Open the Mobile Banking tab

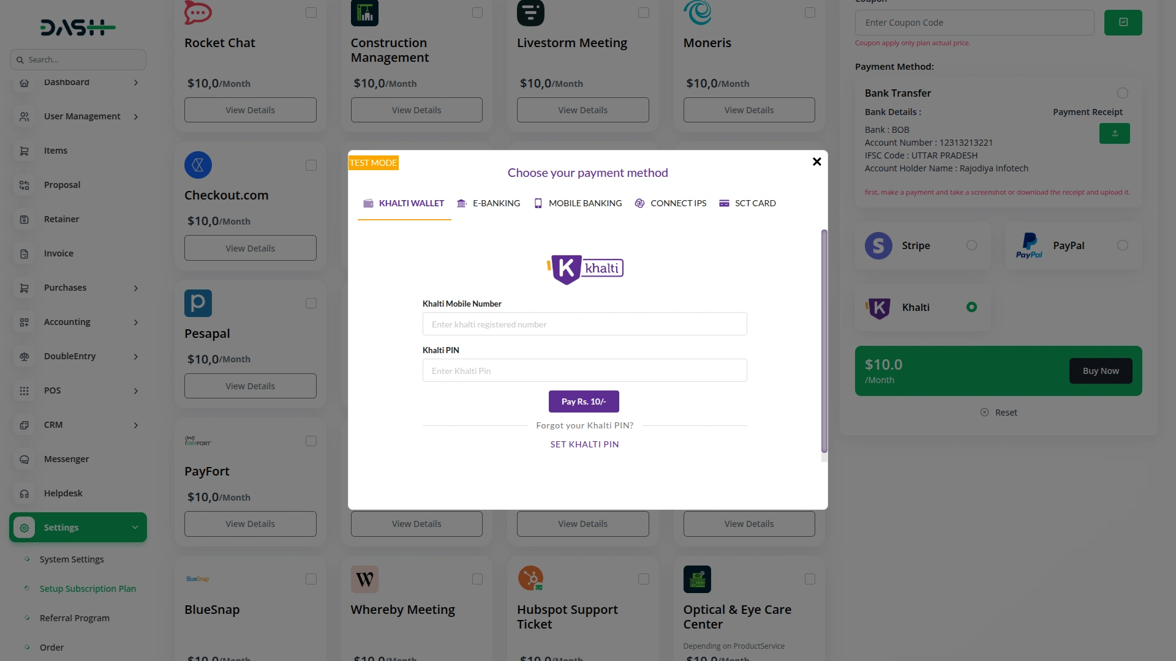pos(578,203)
